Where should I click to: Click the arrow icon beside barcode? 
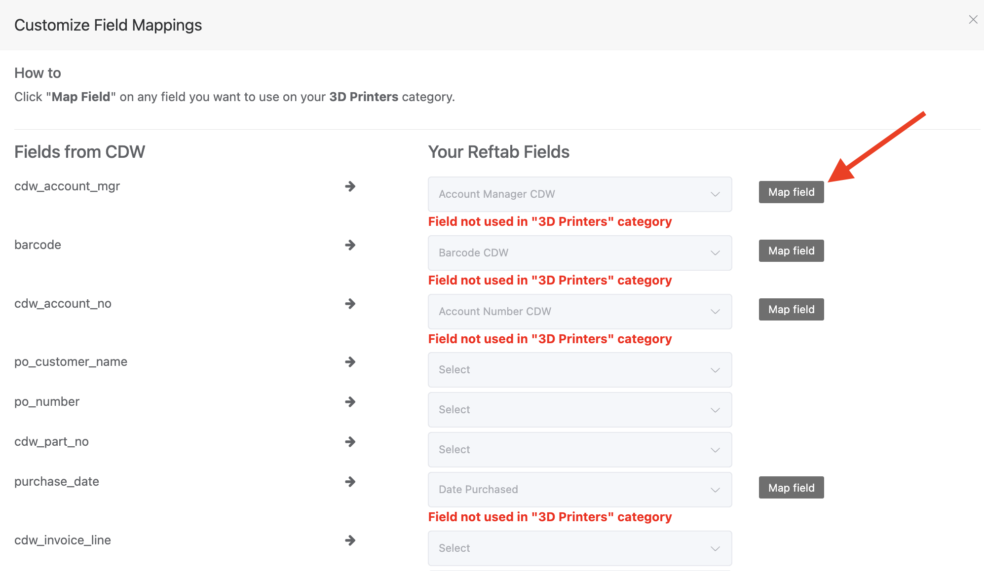[x=350, y=245]
